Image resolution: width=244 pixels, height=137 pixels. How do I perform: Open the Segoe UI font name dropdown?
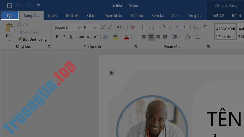pyautogui.click(x=80, y=28)
